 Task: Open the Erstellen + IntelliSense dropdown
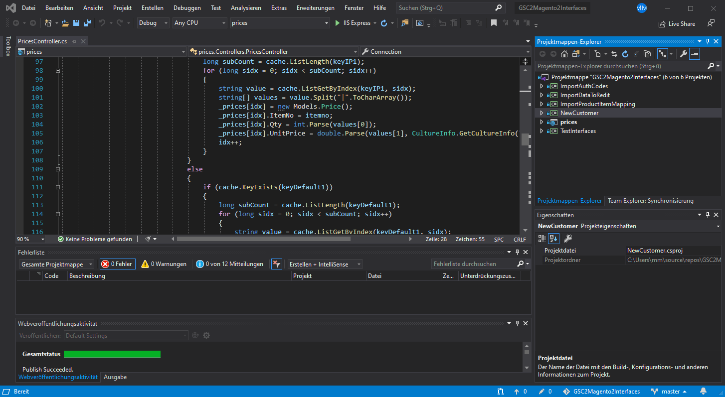click(x=325, y=264)
